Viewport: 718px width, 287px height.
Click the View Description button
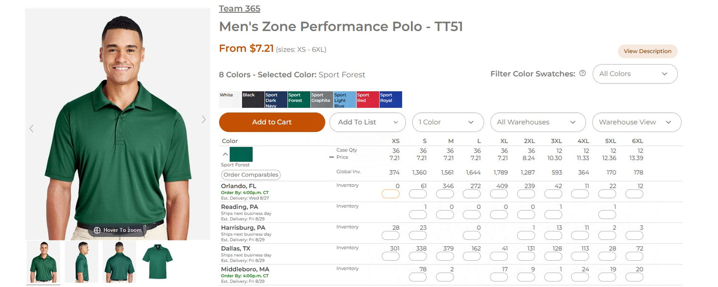coord(647,51)
